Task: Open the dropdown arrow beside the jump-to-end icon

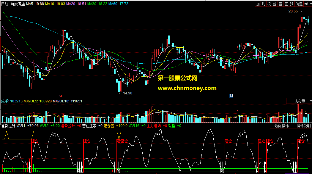Action: click(x=311, y=4)
